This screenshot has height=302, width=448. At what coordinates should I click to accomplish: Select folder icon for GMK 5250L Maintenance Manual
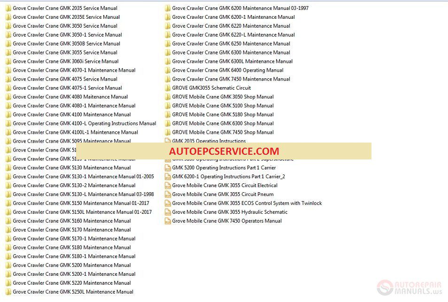[8, 291]
